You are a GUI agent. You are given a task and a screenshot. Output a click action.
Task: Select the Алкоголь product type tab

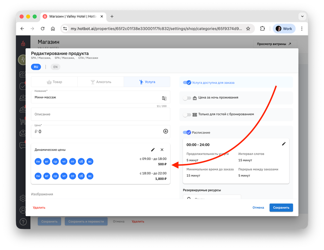coord(101,82)
